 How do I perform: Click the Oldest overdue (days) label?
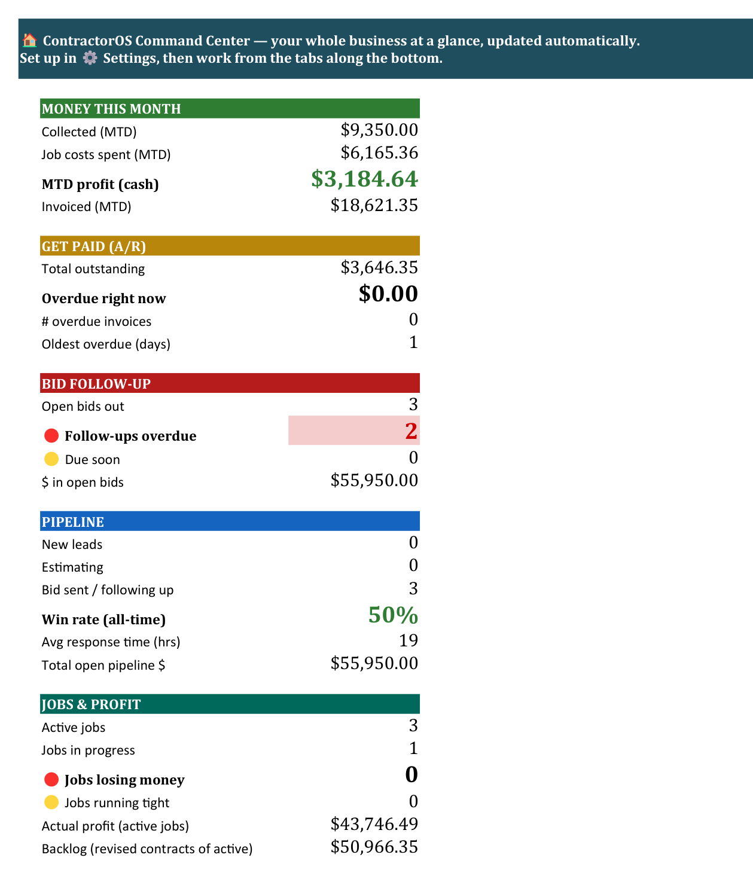tap(106, 344)
